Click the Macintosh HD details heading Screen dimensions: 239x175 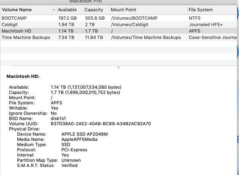[23, 76]
